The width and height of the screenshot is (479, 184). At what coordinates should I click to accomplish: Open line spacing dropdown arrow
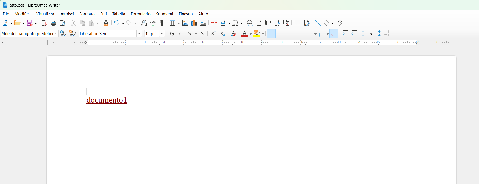pos(371,34)
